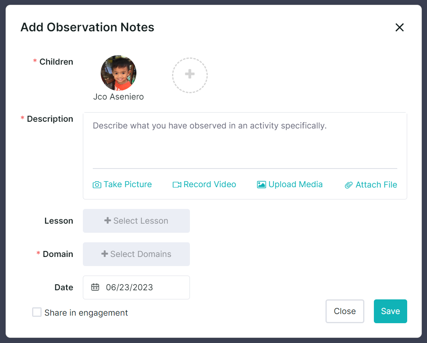The width and height of the screenshot is (427, 343).
Task: Open the Select Domains picker
Action: click(x=136, y=254)
